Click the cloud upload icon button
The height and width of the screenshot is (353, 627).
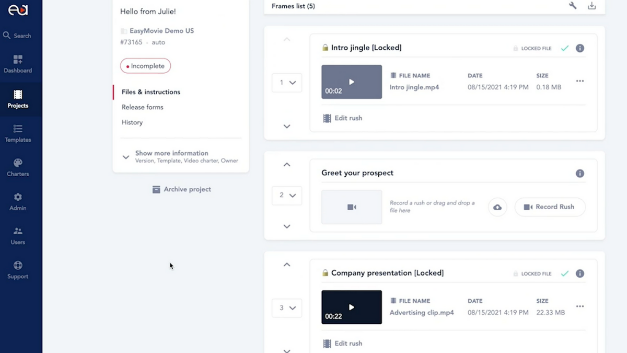pos(497,207)
